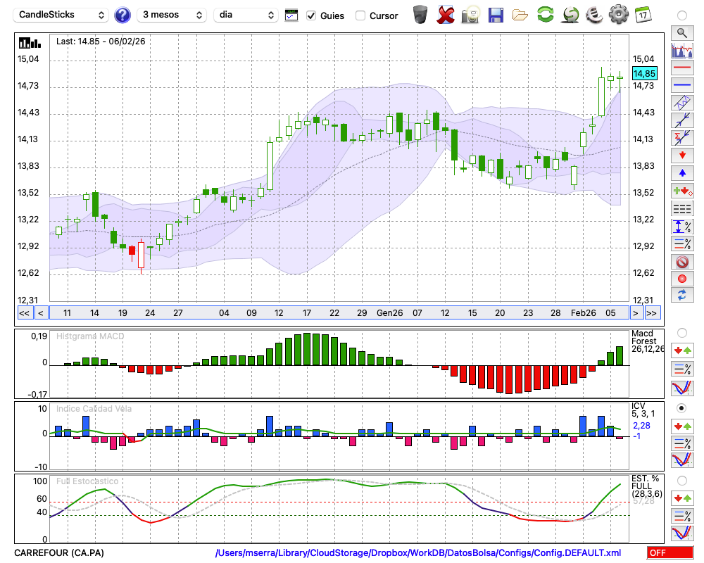
Task: Click the blue floppy disk save icon
Action: point(496,15)
